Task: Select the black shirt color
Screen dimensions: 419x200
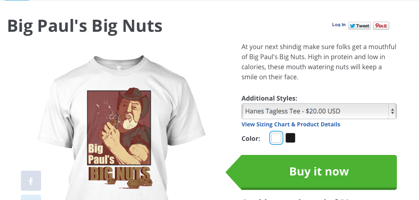Action: [290, 138]
